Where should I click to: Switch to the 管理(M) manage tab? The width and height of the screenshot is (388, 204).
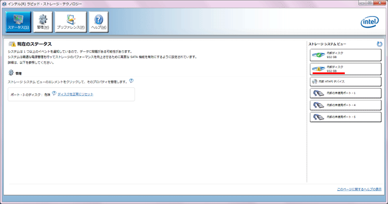[x=43, y=22]
